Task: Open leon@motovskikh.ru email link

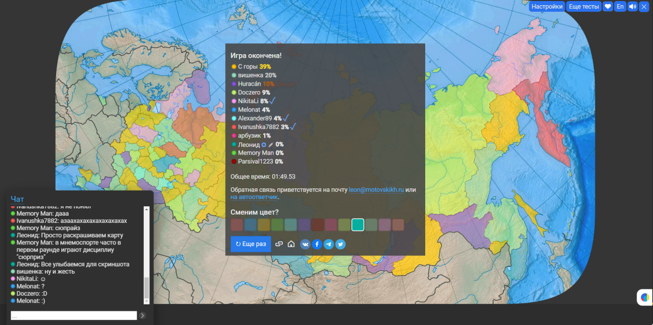Action: pyautogui.click(x=376, y=190)
